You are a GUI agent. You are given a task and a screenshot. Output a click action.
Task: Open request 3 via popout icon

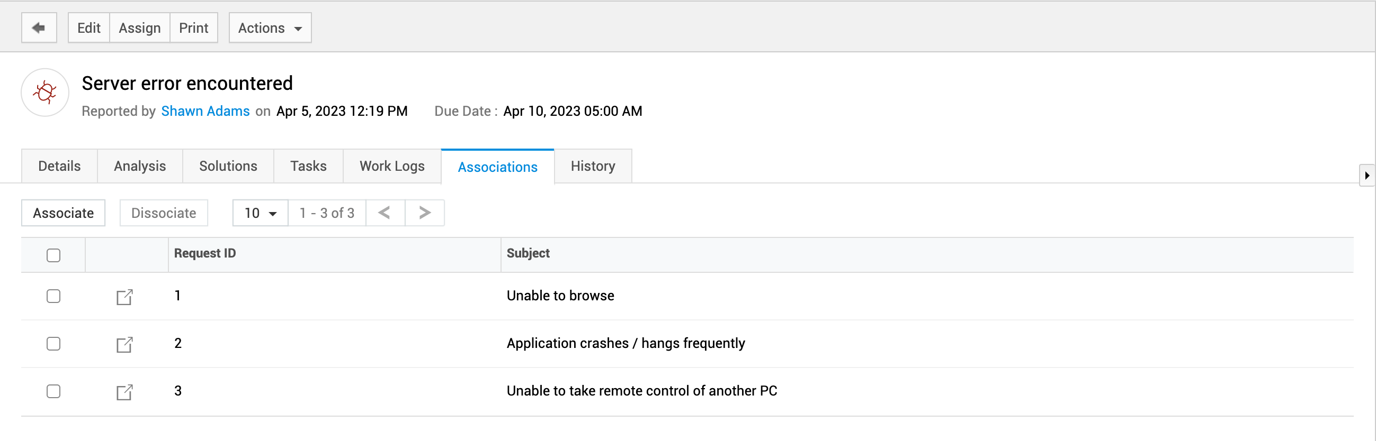124,392
